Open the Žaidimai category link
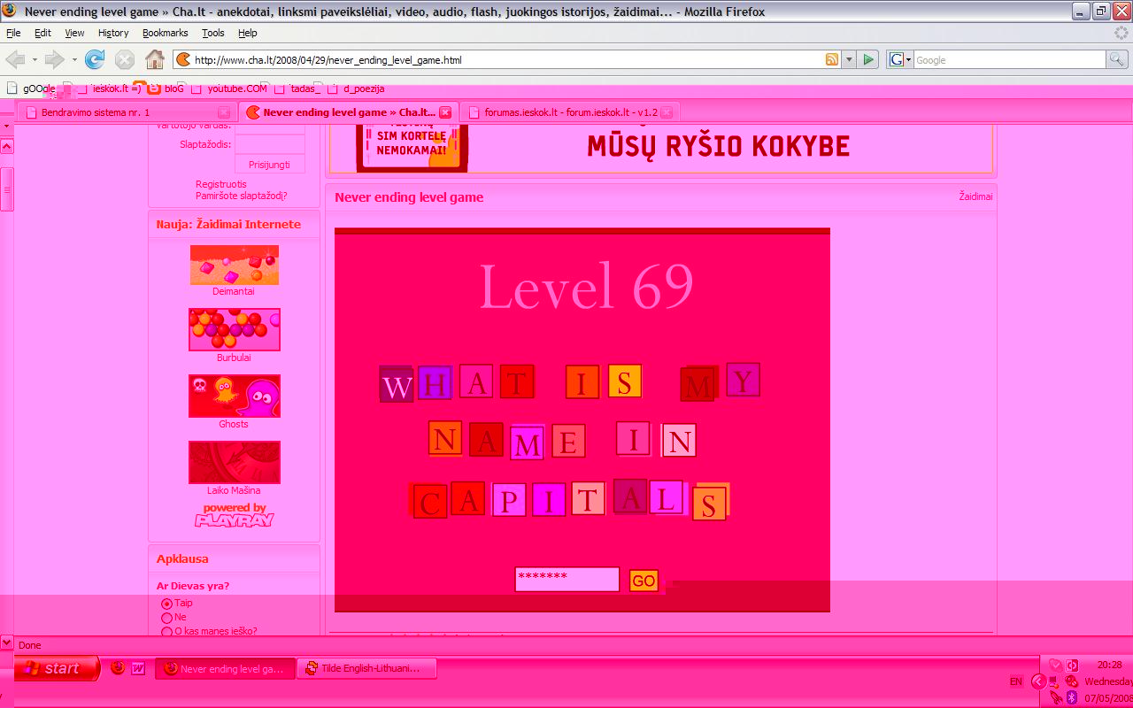The height and width of the screenshot is (708, 1133). tap(975, 196)
